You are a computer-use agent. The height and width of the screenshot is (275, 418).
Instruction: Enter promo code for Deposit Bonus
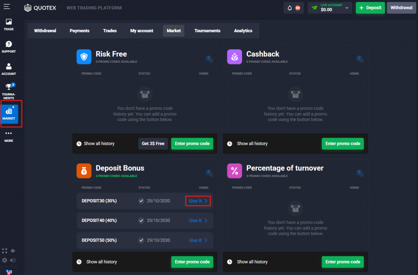(x=192, y=262)
